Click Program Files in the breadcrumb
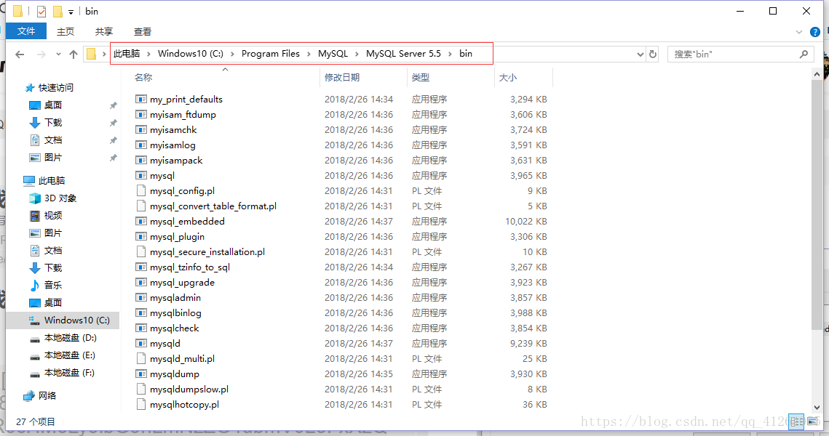The height and width of the screenshot is (436, 829). pyautogui.click(x=270, y=53)
